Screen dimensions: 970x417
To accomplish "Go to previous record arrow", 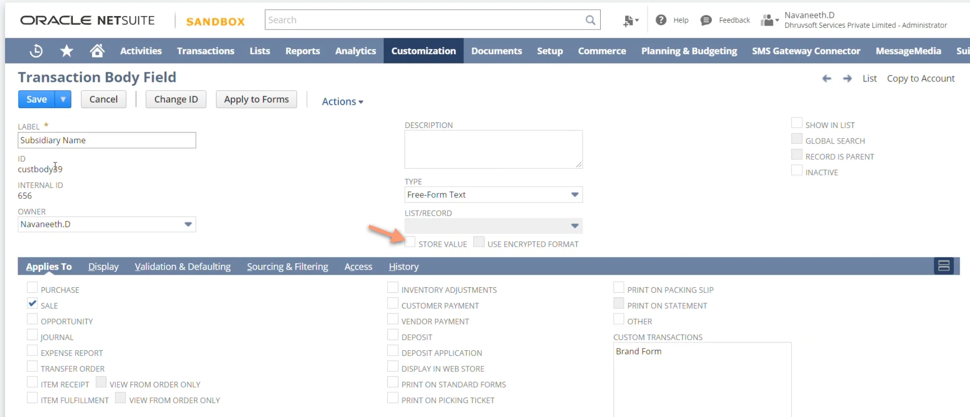I will [827, 79].
